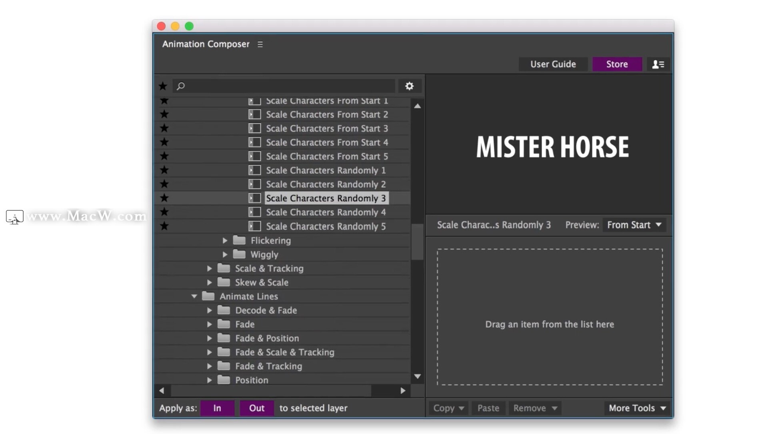
Task: Expand the Wiggly folder
Action: click(x=225, y=254)
